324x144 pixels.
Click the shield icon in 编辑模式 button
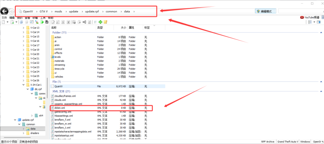258,11
